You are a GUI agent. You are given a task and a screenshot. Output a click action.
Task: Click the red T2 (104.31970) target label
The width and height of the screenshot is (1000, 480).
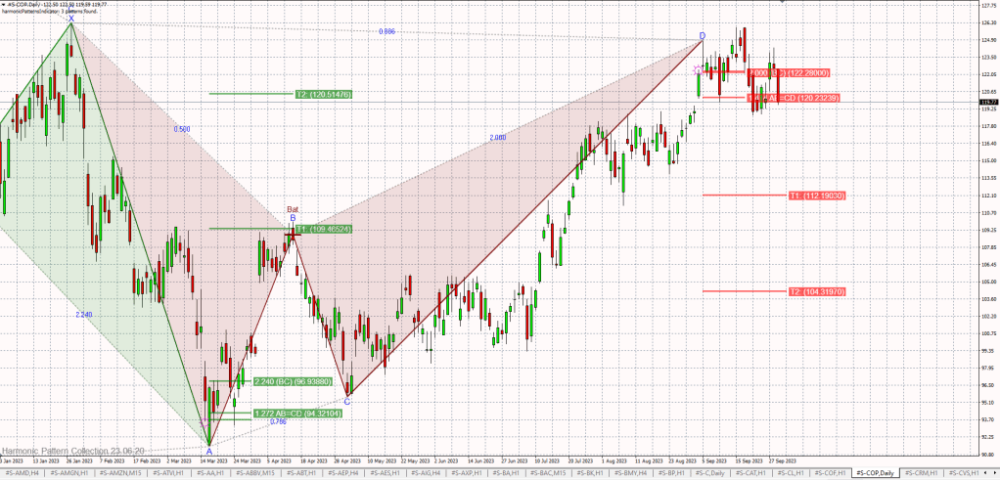click(816, 292)
